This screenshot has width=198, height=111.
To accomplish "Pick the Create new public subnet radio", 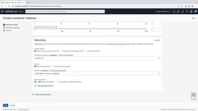I will coord(53,66).
